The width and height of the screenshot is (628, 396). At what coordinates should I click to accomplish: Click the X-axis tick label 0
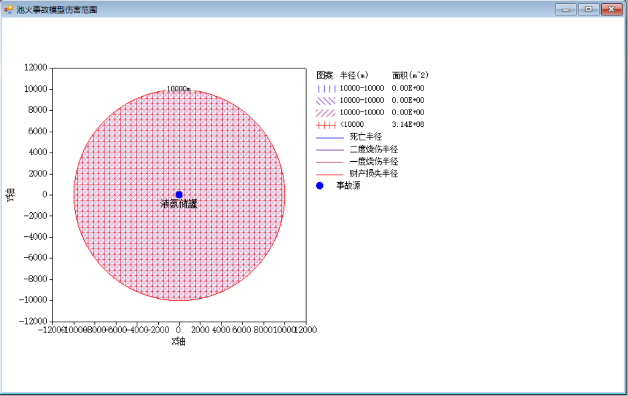click(179, 330)
